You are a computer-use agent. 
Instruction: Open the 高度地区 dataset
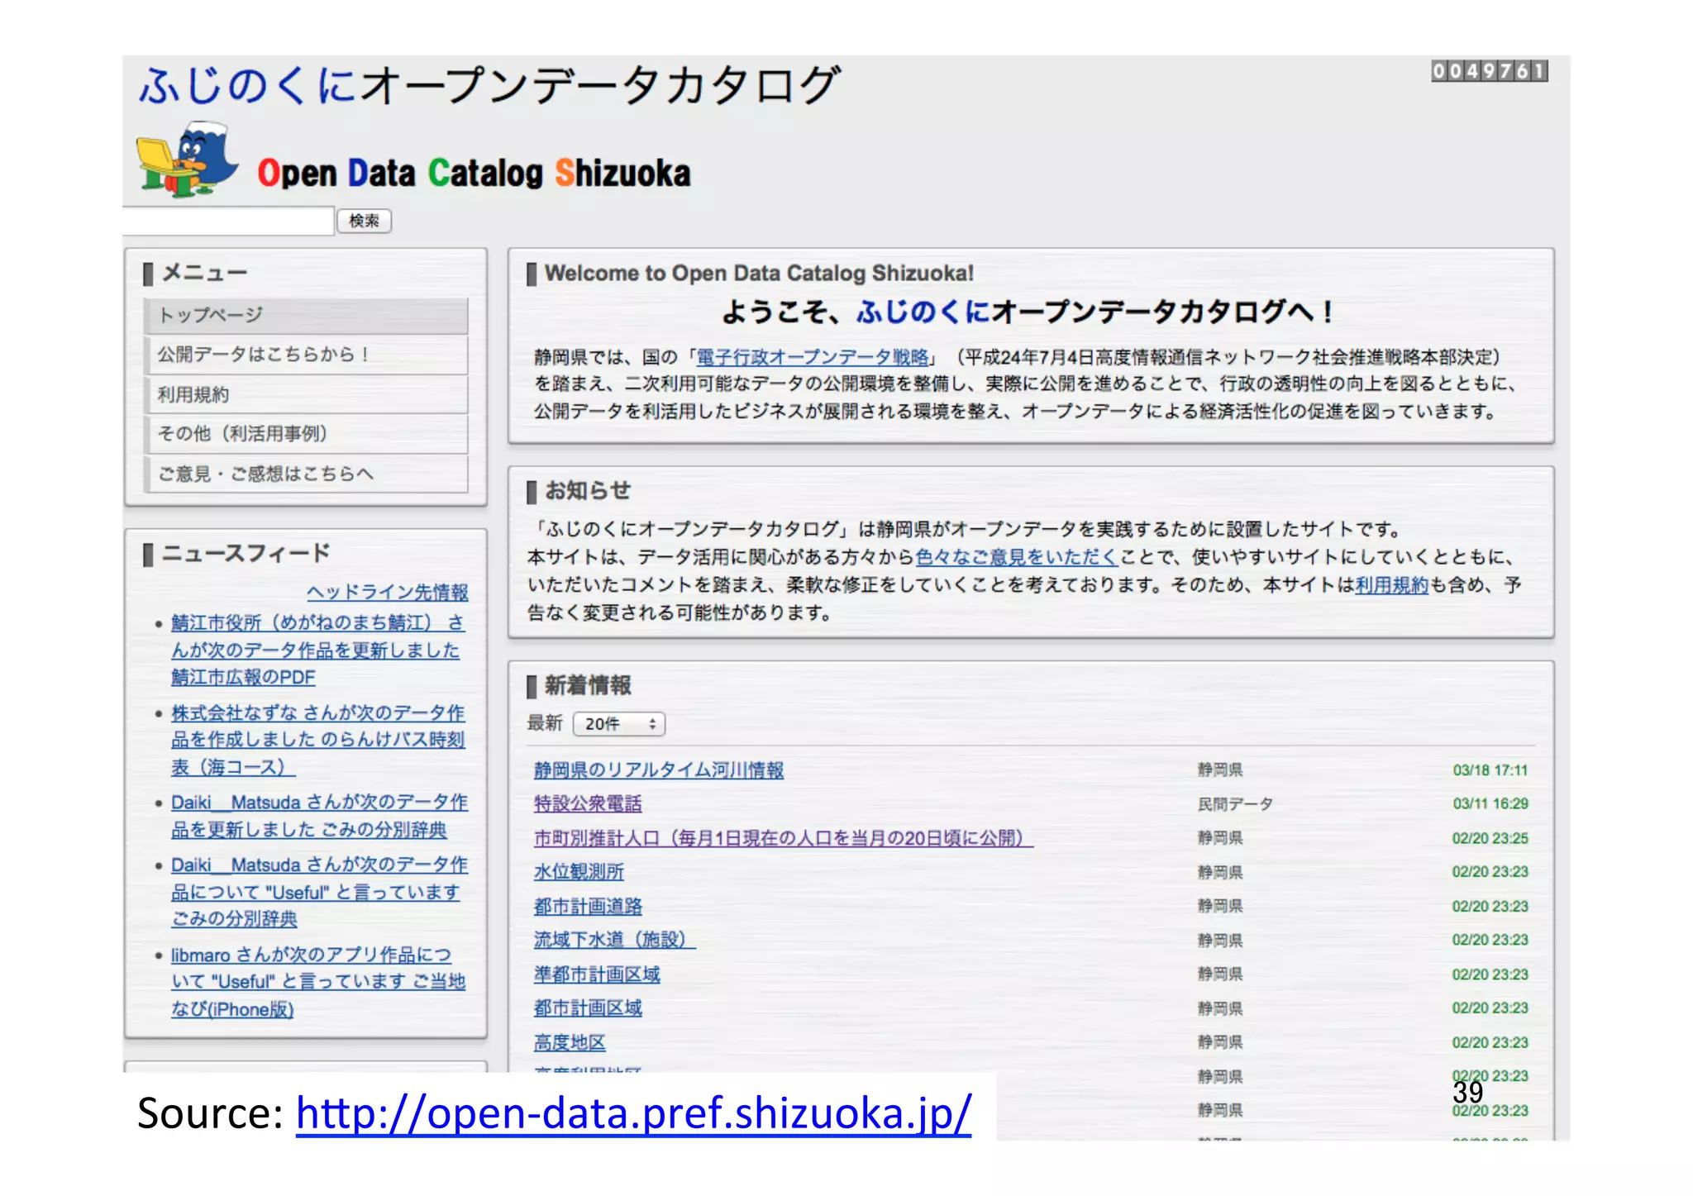[569, 1043]
